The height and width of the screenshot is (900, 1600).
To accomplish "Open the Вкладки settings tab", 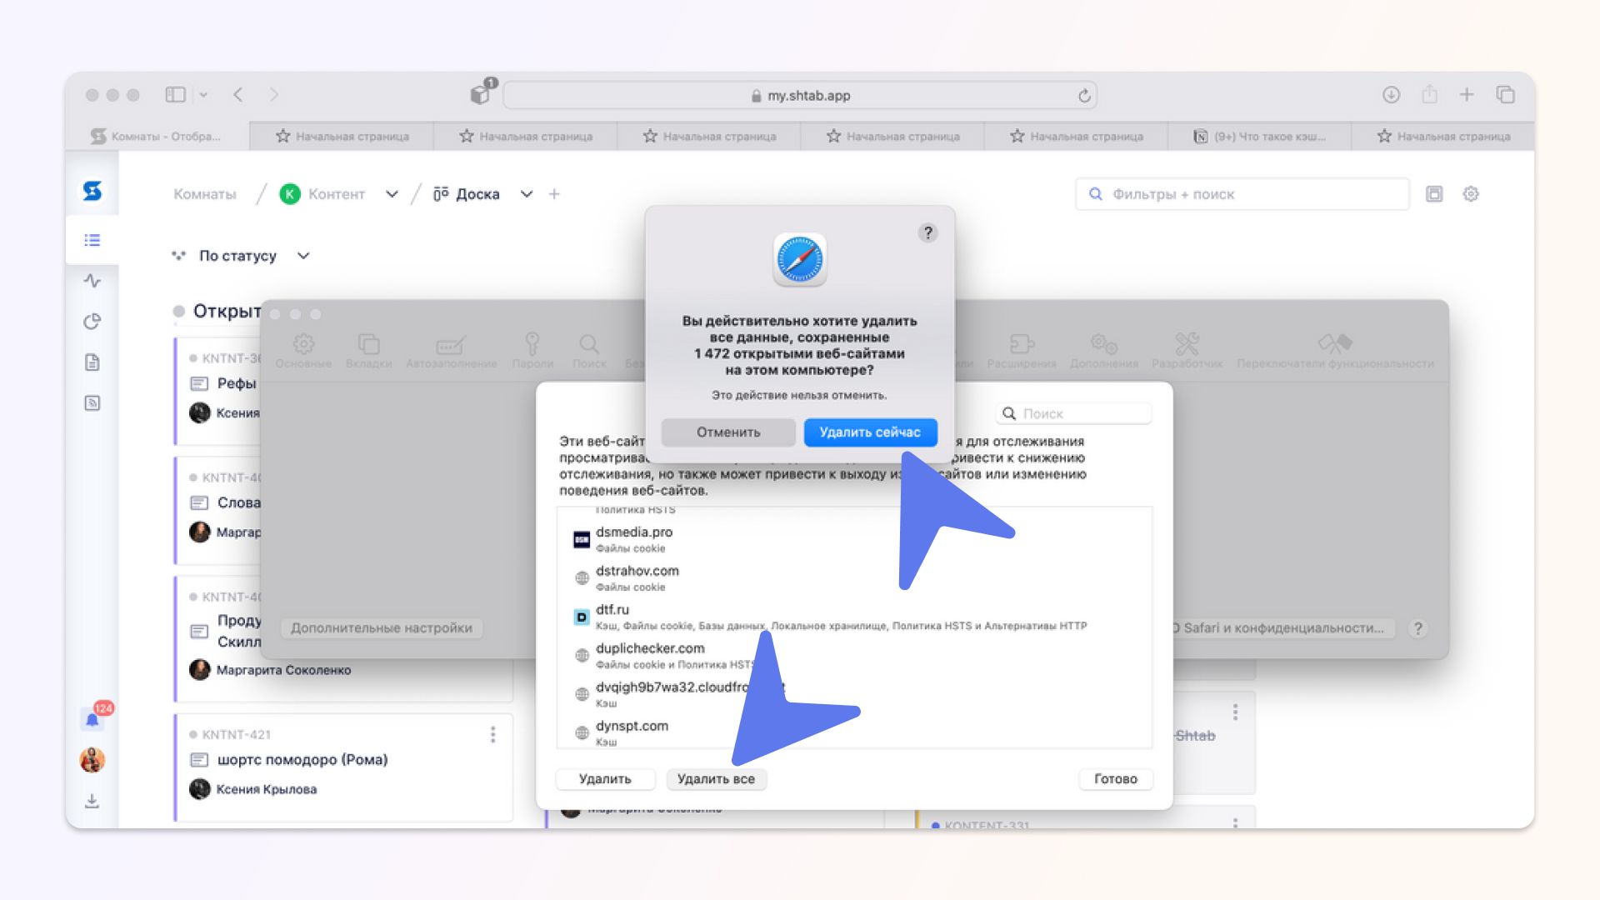I will click(368, 351).
